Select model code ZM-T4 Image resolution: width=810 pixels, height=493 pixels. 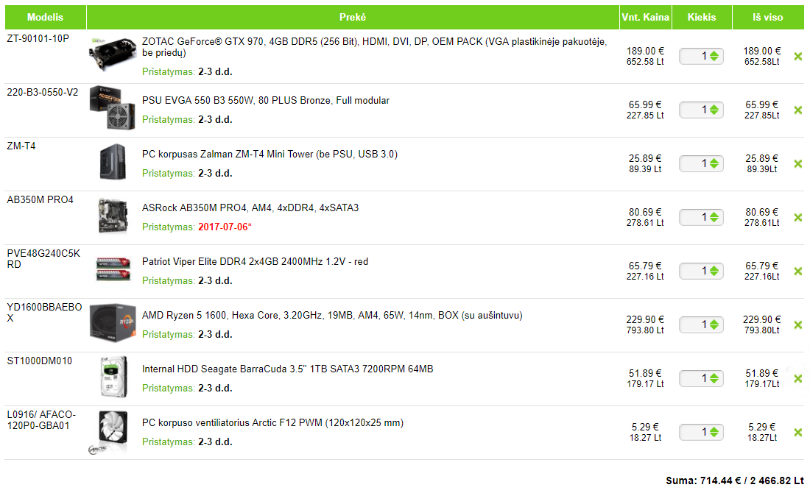click(21, 146)
